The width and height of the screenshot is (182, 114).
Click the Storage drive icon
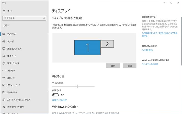tap(4, 78)
